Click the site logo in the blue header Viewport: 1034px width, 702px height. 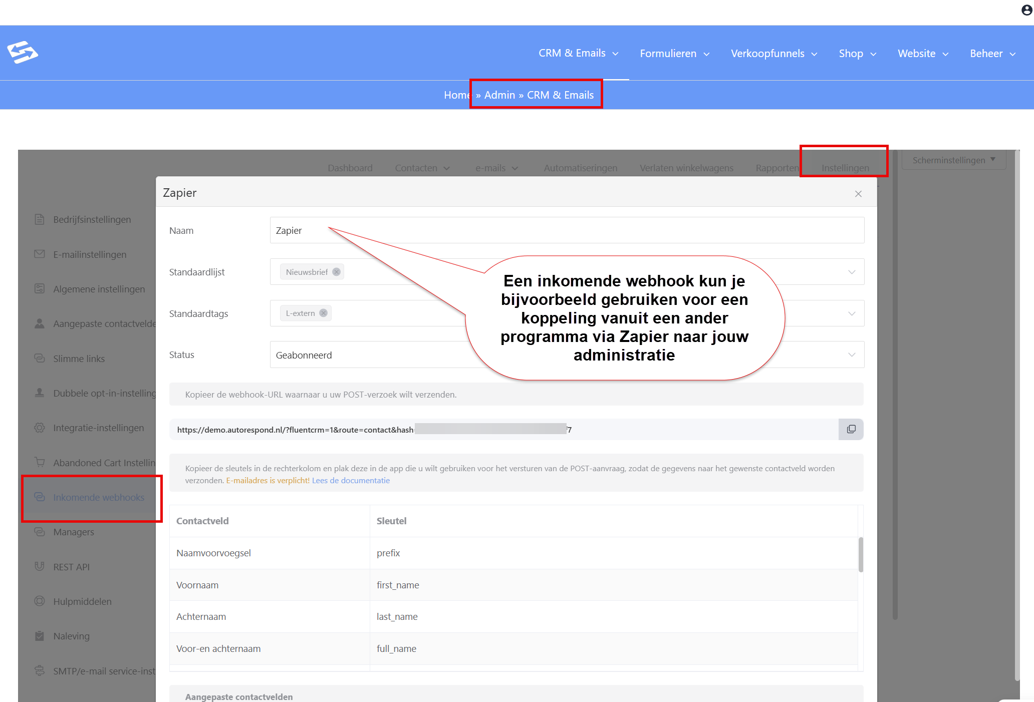click(22, 52)
